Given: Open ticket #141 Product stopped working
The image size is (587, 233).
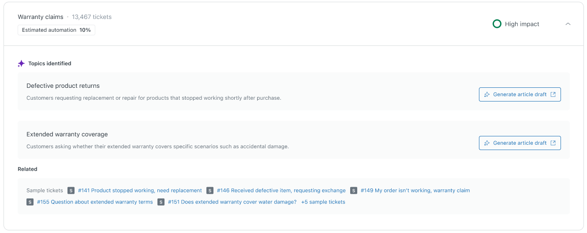Looking at the screenshot, I should point(140,191).
